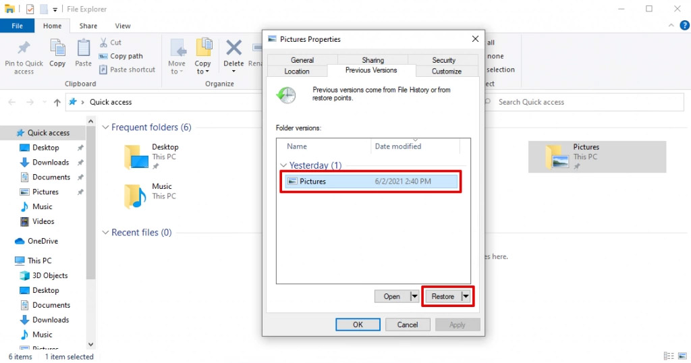Select the Desktop frequent folder icon

[136, 157]
